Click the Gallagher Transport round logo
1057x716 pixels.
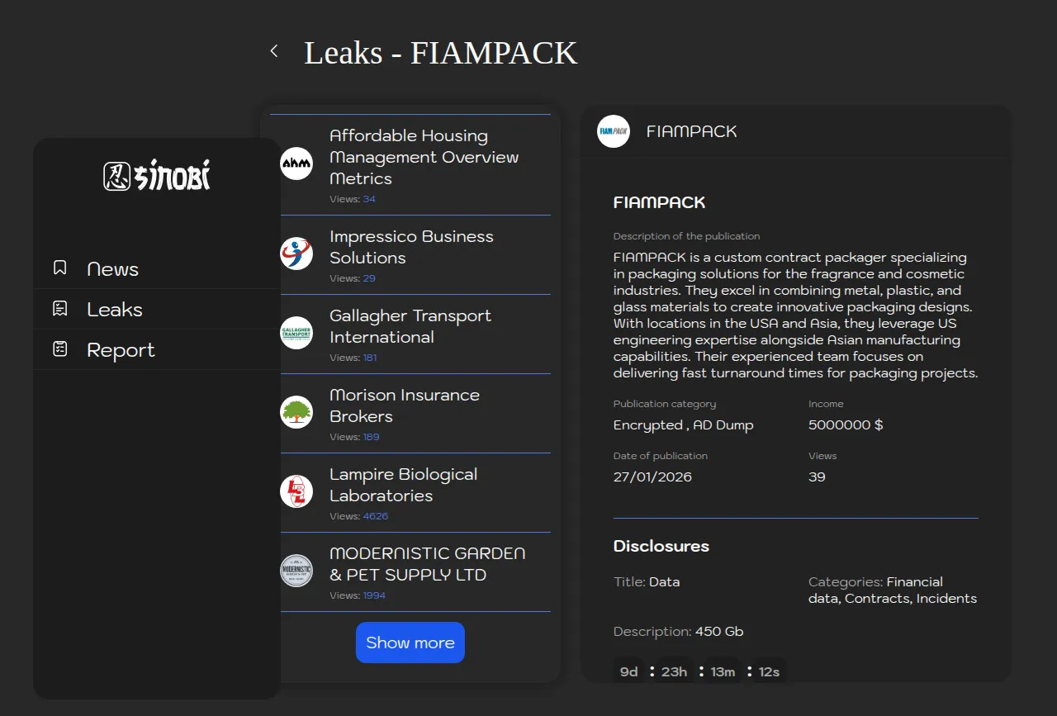coord(296,333)
